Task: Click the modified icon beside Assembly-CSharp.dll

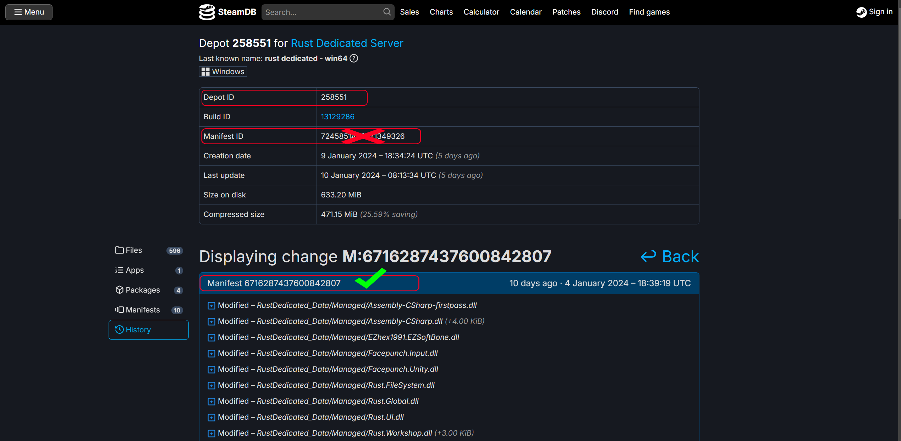Action: pos(211,321)
